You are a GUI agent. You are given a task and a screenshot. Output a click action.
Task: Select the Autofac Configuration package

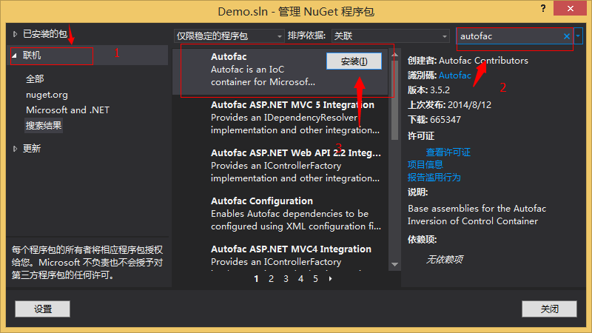coord(280,214)
